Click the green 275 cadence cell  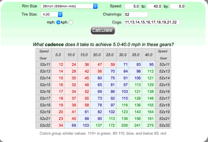pyautogui.click(x=150, y=126)
